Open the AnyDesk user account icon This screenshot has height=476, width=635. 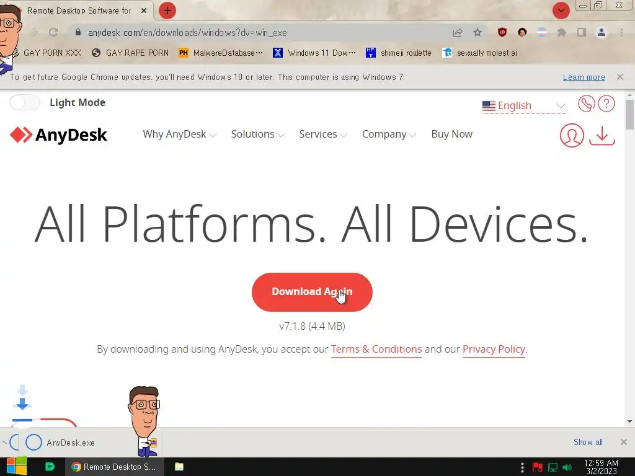[x=572, y=135]
